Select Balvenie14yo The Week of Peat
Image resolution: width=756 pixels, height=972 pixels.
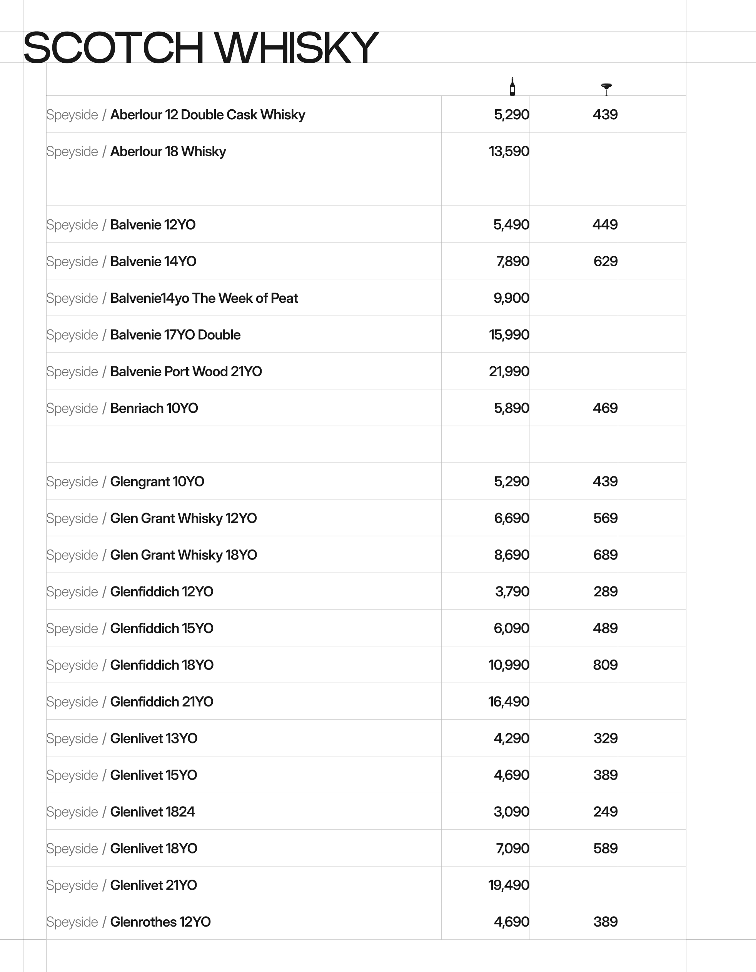[x=204, y=298]
